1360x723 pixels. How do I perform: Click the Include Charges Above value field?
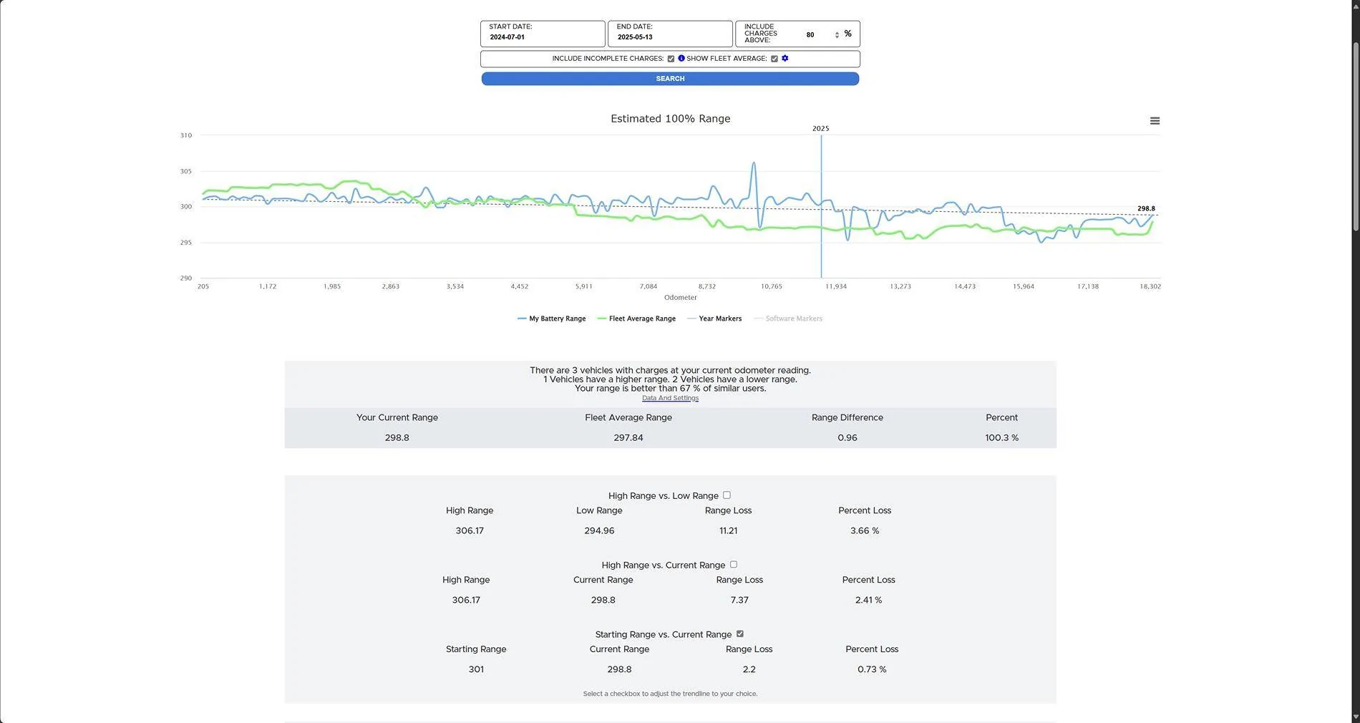pos(810,34)
